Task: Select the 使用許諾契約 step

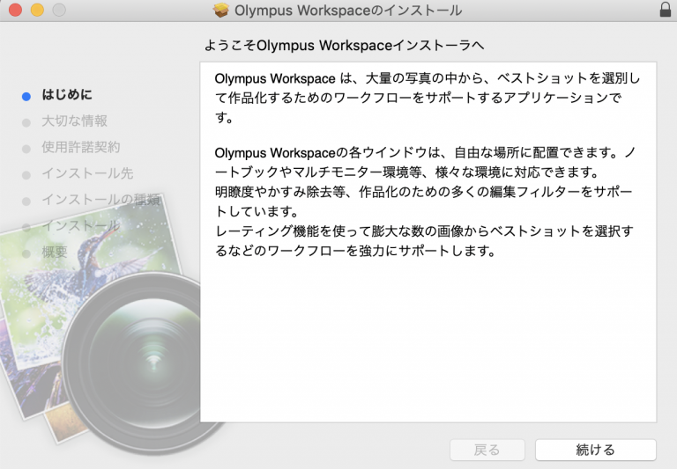Action: [x=81, y=148]
